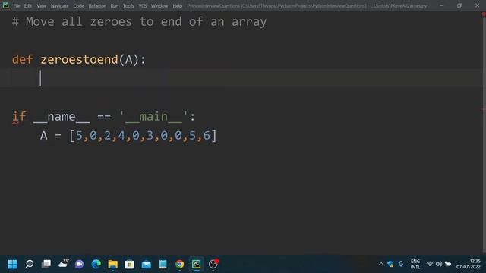
Task: Open the blue notepad app on taskbar
Action: (163, 264)
